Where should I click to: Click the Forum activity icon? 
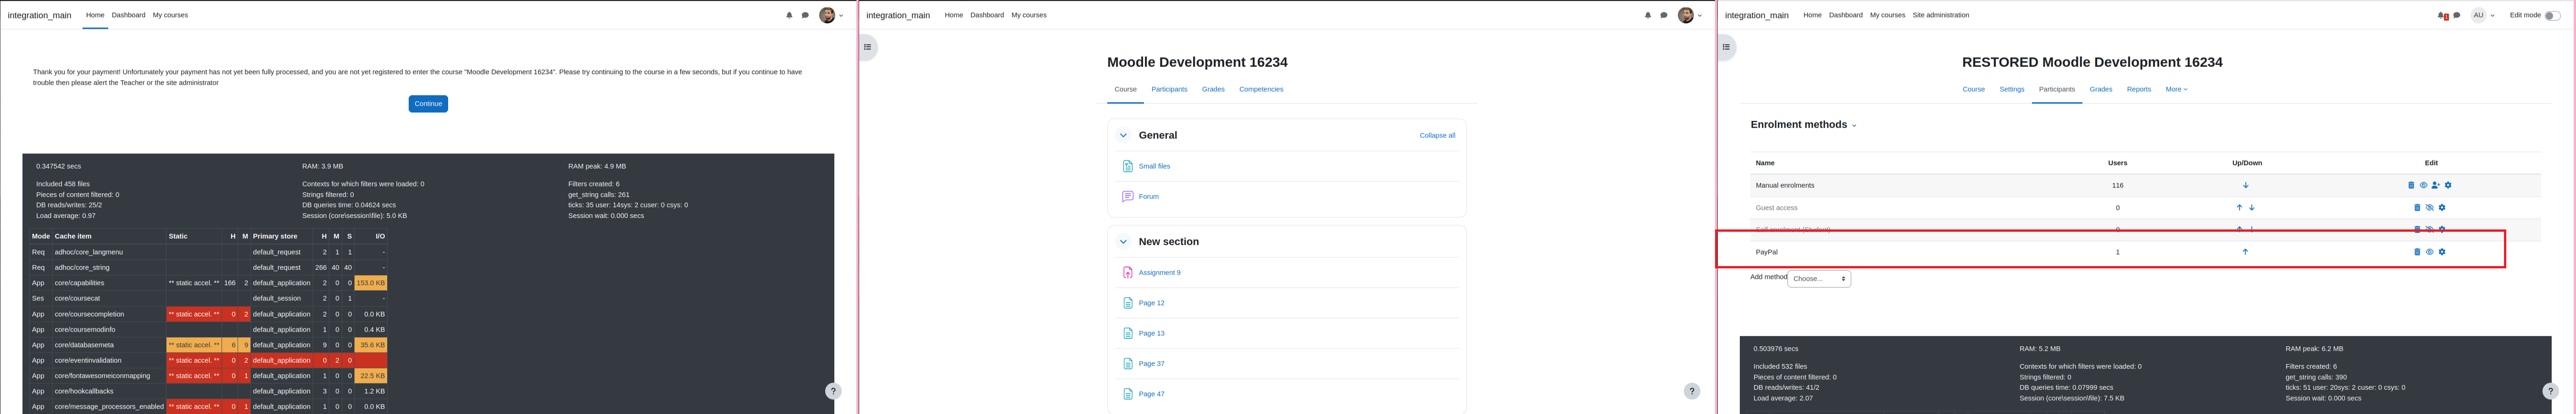[1127, 196]
